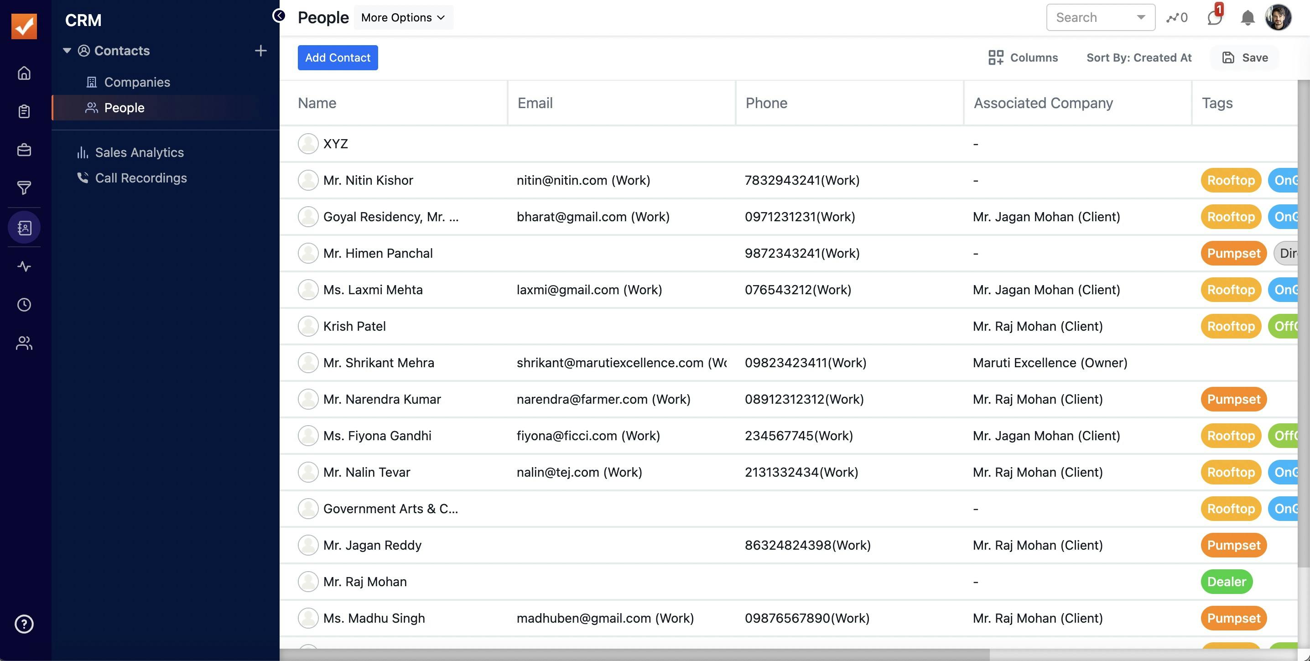Open the briefcase icon in left rail
The height and width of the screenshot is (661, 1310).
point(24,150)
